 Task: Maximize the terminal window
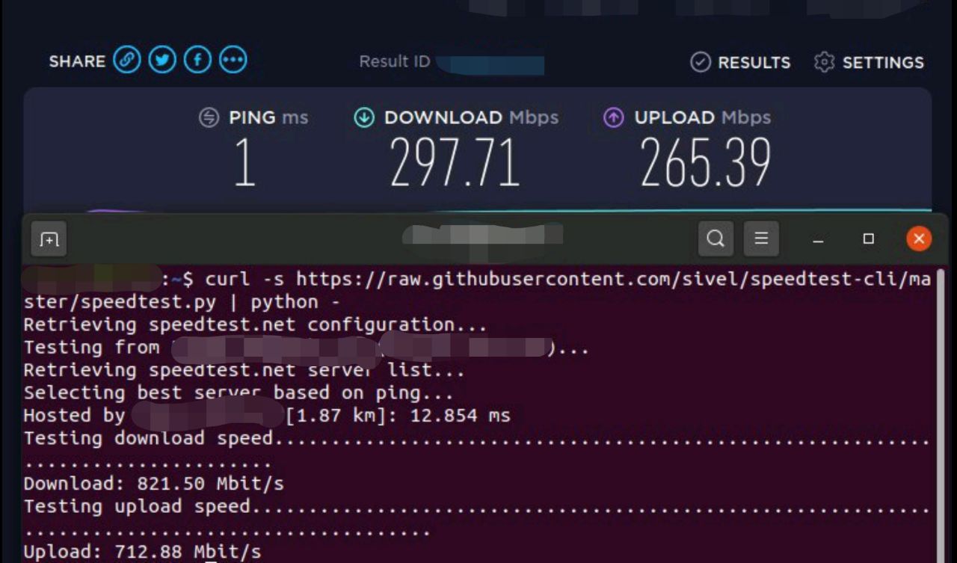868,239
